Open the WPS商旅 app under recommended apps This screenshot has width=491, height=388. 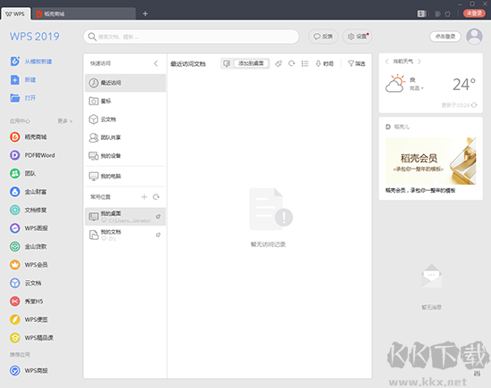pos(29,370)
